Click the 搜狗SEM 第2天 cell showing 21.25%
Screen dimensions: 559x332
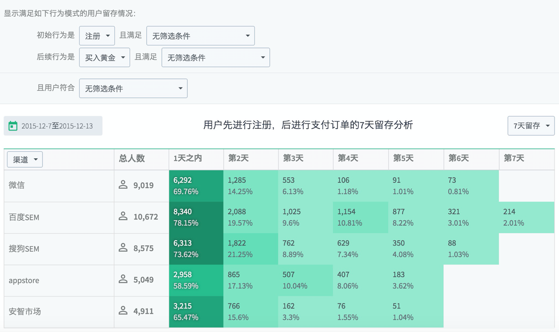251,249
